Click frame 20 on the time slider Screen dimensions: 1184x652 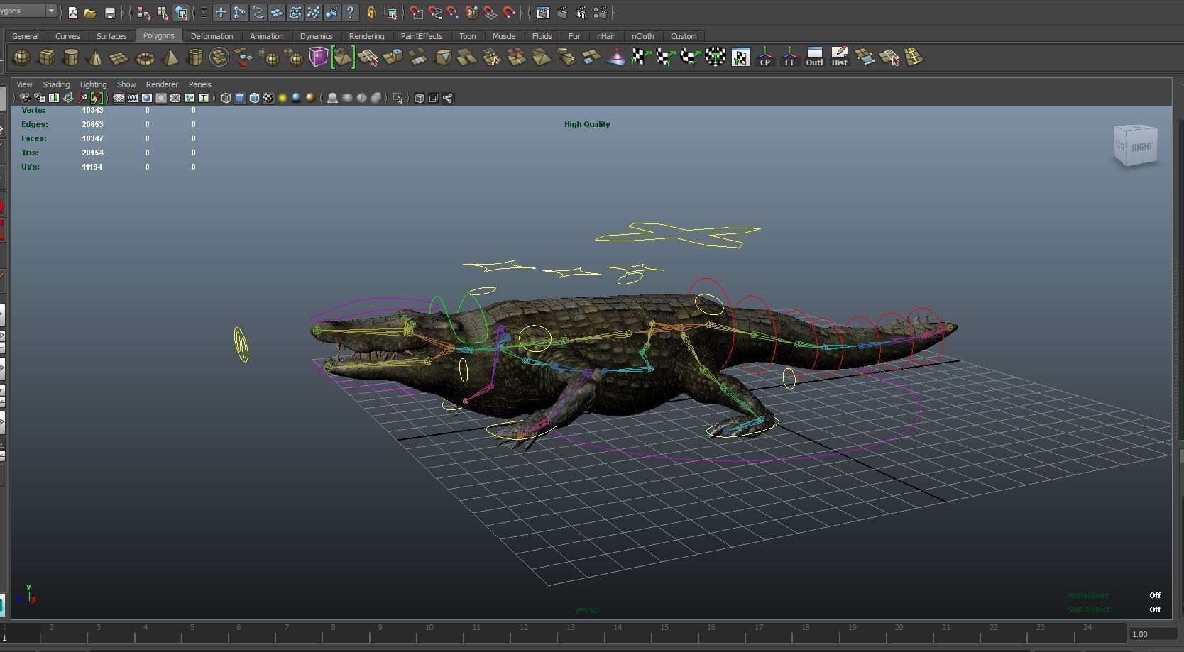[899, 627]
